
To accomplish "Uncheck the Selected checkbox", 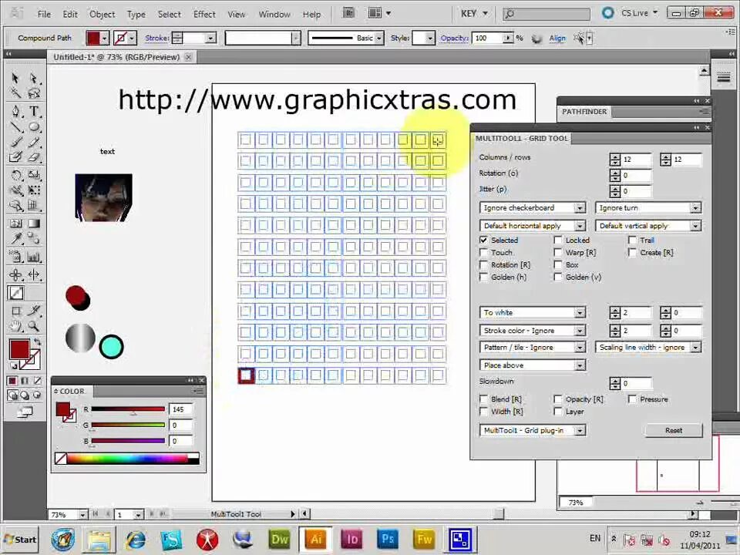I will click(483, 240).
